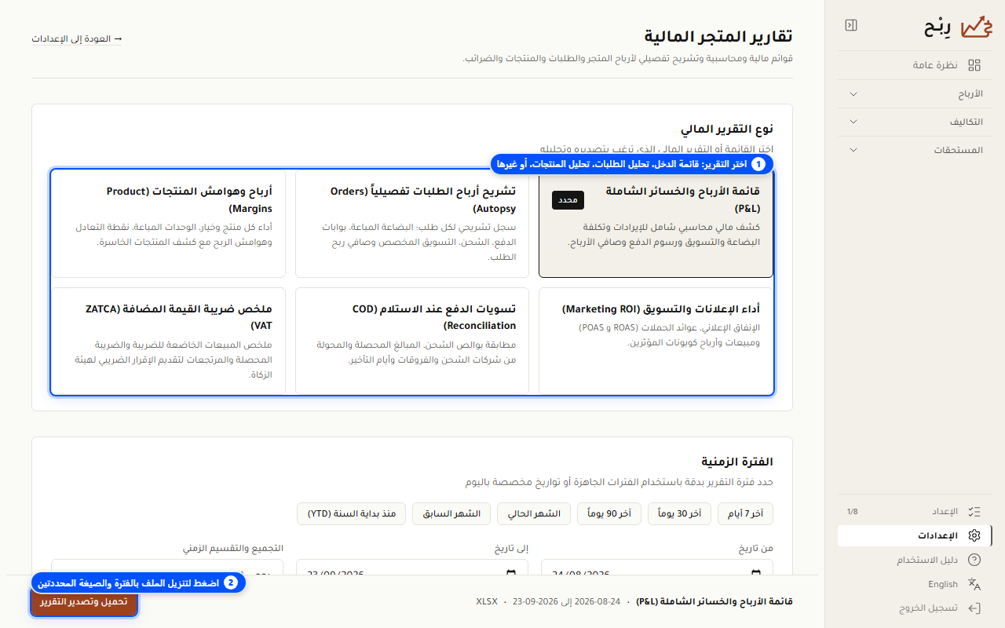Click the العودة إلى الإعدادات link
This screenshot has width=1005, height=628.
(77, 38)
